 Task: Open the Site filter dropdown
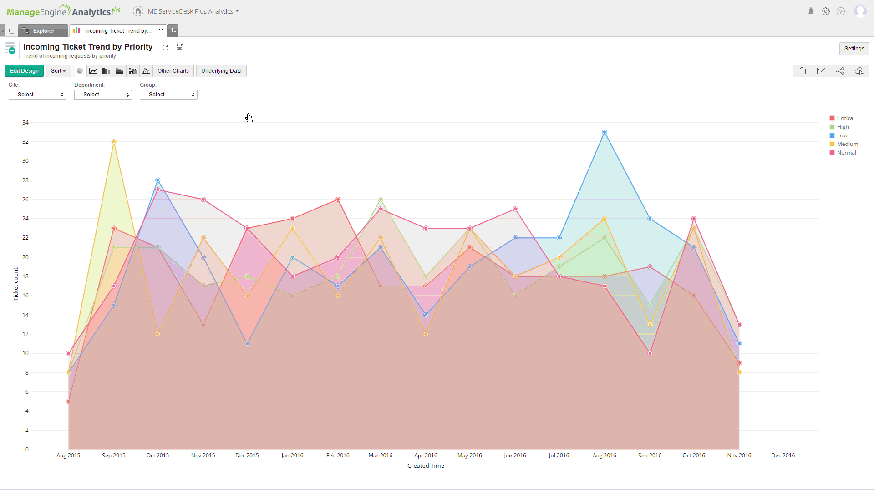pos(37,95)
